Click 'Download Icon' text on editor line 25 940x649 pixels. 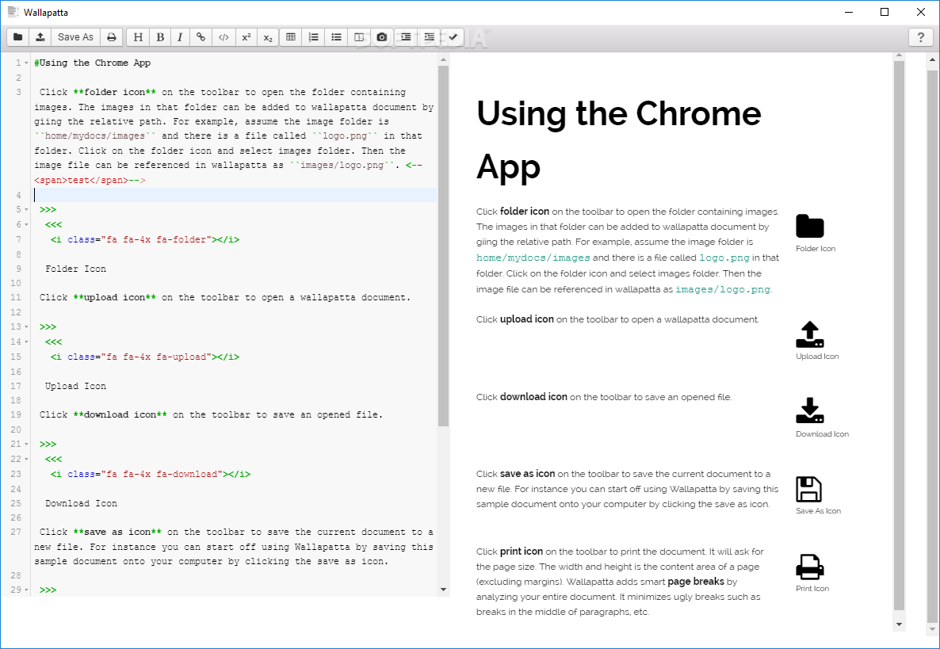point(82,504)
